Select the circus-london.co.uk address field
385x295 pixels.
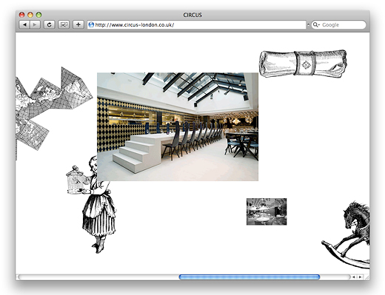(197, 25)
